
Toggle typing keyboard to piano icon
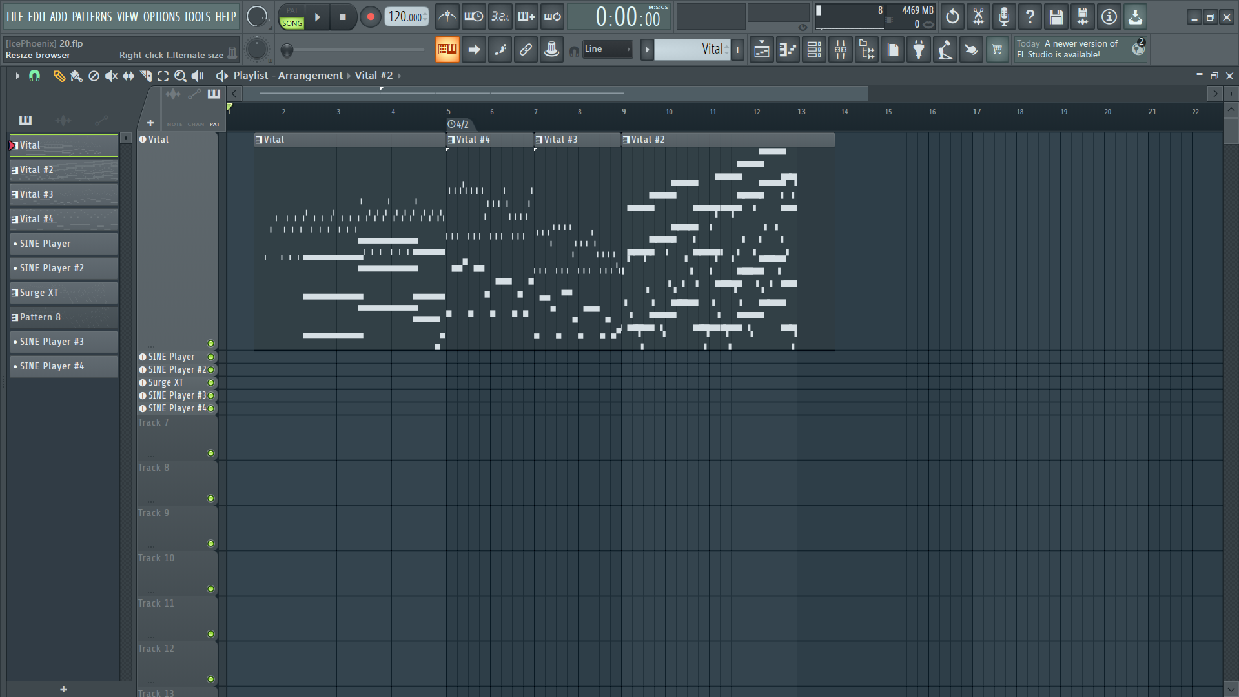pos(447,50)
